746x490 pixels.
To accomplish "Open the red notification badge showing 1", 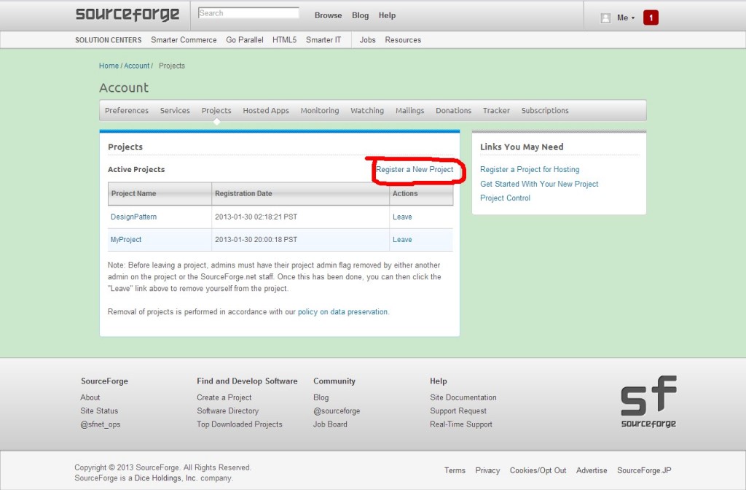I will click(x=651, y=17).
